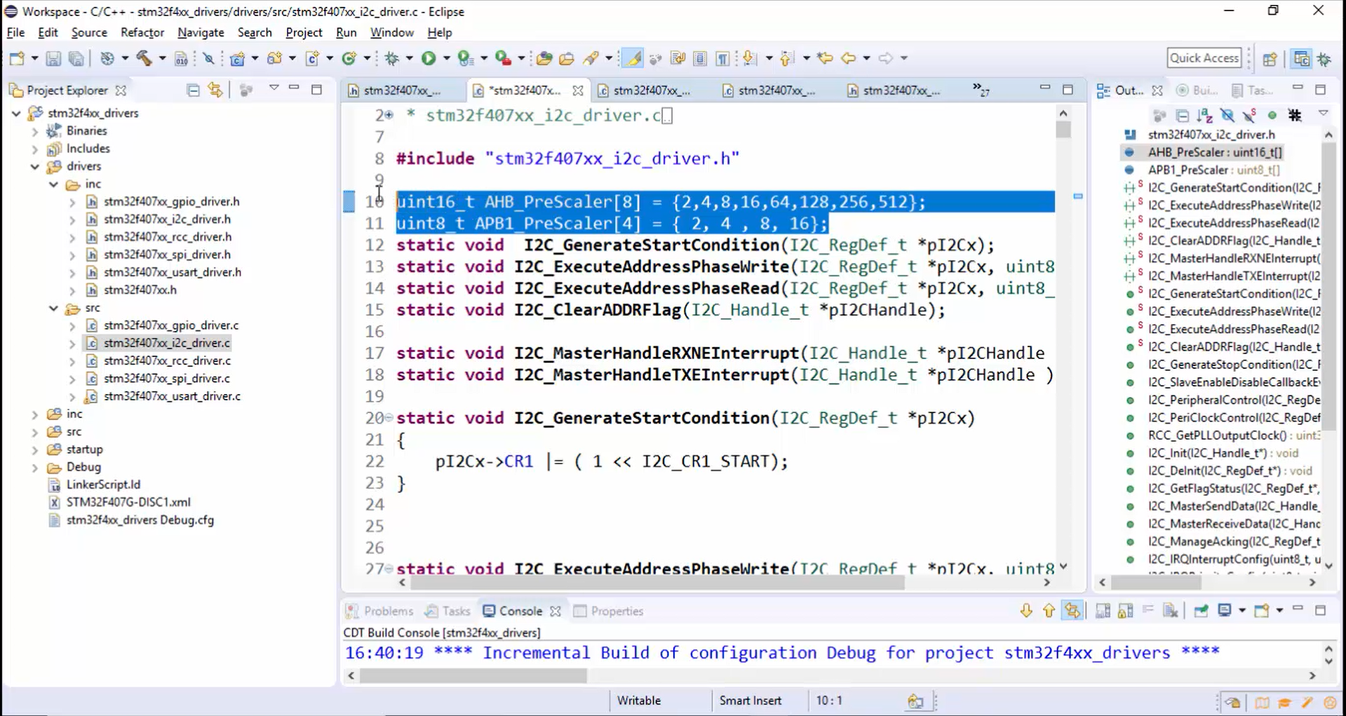Click the New toolbar icon
The height and width of the screenshot is (716, 1346).
coord(18,58)
